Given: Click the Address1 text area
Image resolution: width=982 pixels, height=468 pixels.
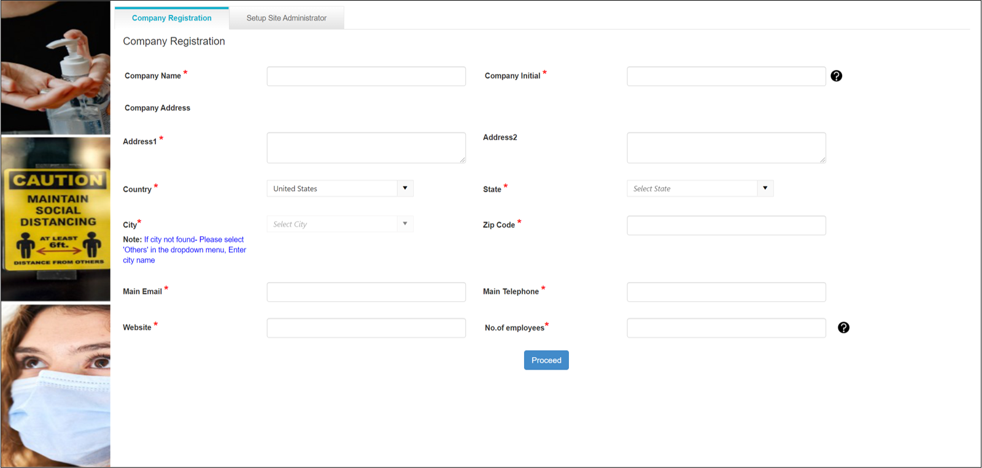Looking at the screenshot, I should [366, 148].
